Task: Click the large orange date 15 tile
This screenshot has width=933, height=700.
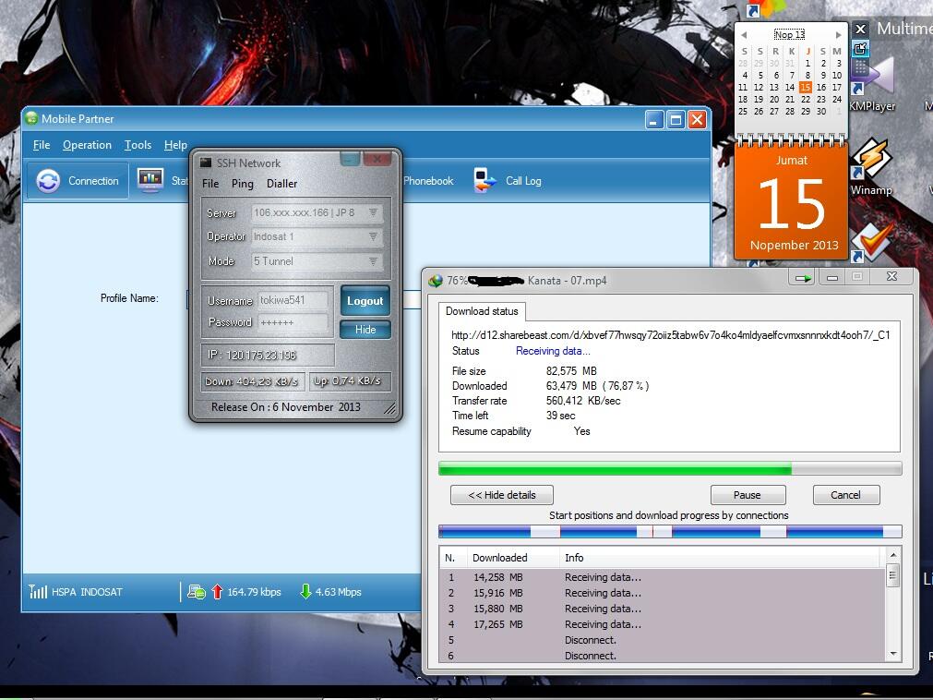Action: pos(791,202)
